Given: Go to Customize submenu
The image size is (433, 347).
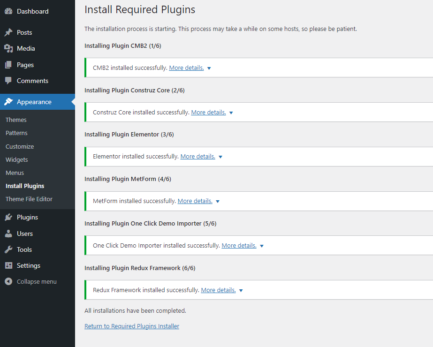Looking at the screenshot, I should 20,147.
